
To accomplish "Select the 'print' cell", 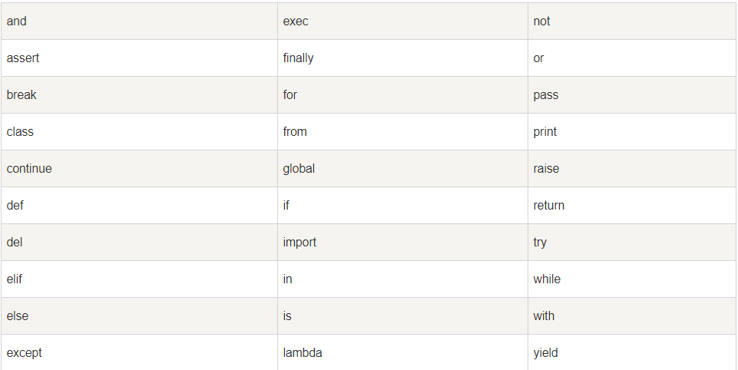I will click(x=545, y=132).
